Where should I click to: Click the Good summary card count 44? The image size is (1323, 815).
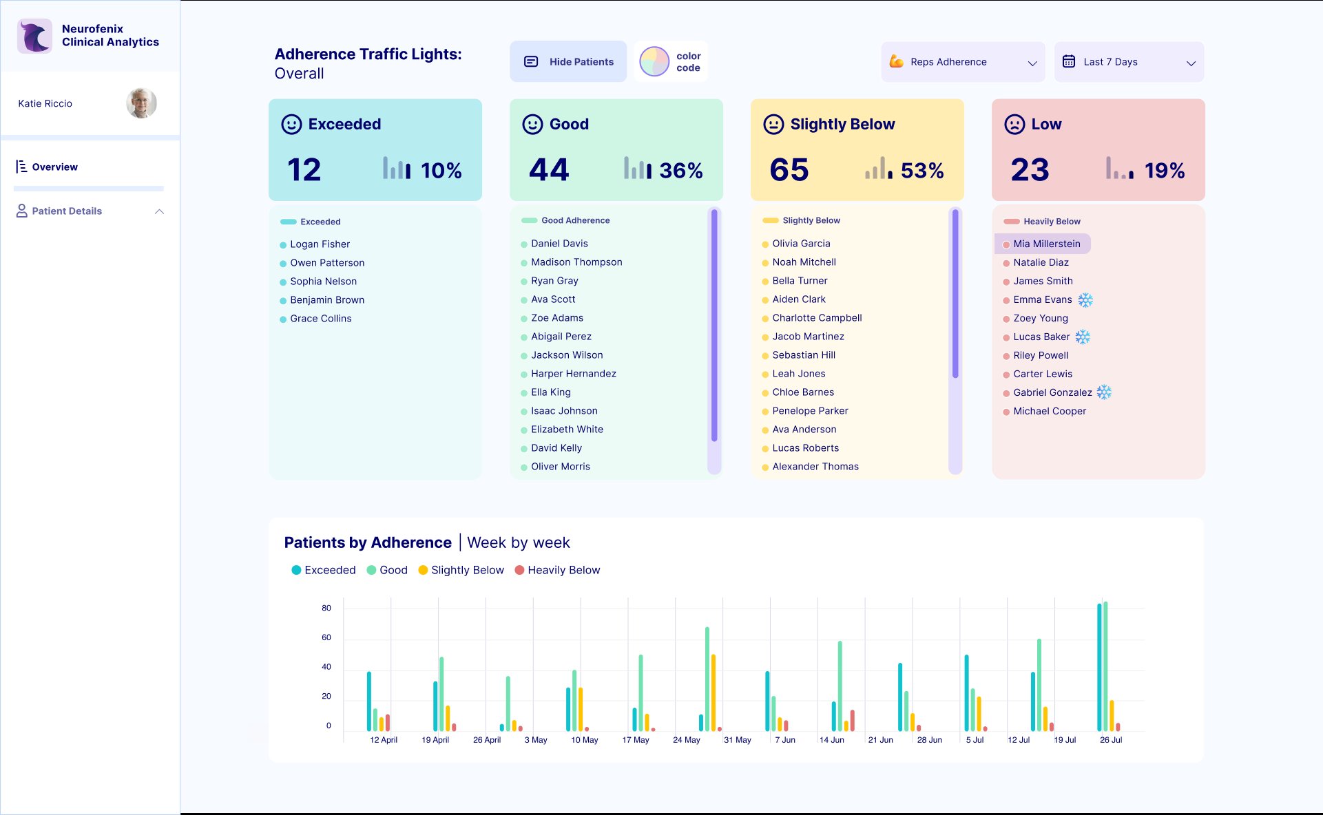click(x=549, y=170)
